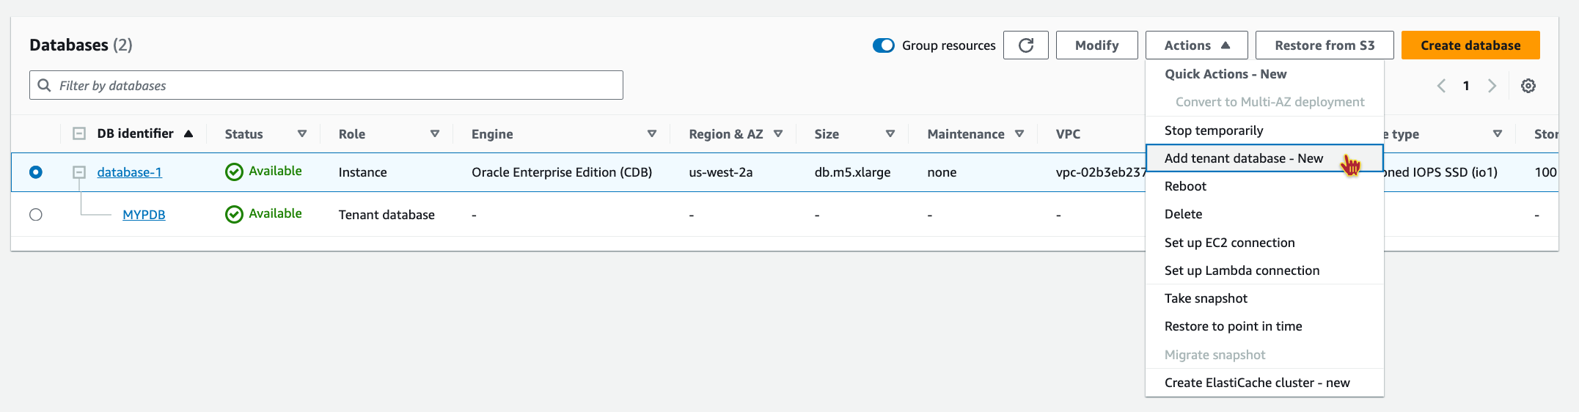The image size is (1579, 412).
Task: Click the Restore from S3 button
Action: [1324, 45]
